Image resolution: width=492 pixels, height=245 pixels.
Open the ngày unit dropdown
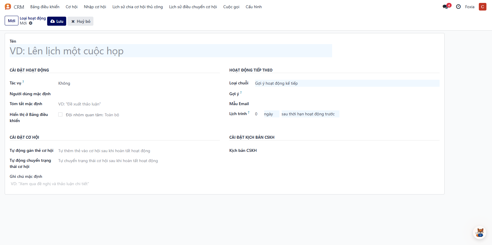pyautogui.click(x=271, y=114)
